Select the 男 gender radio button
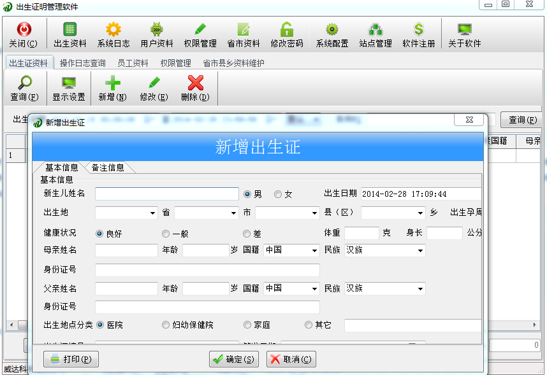 click(247, 194)
